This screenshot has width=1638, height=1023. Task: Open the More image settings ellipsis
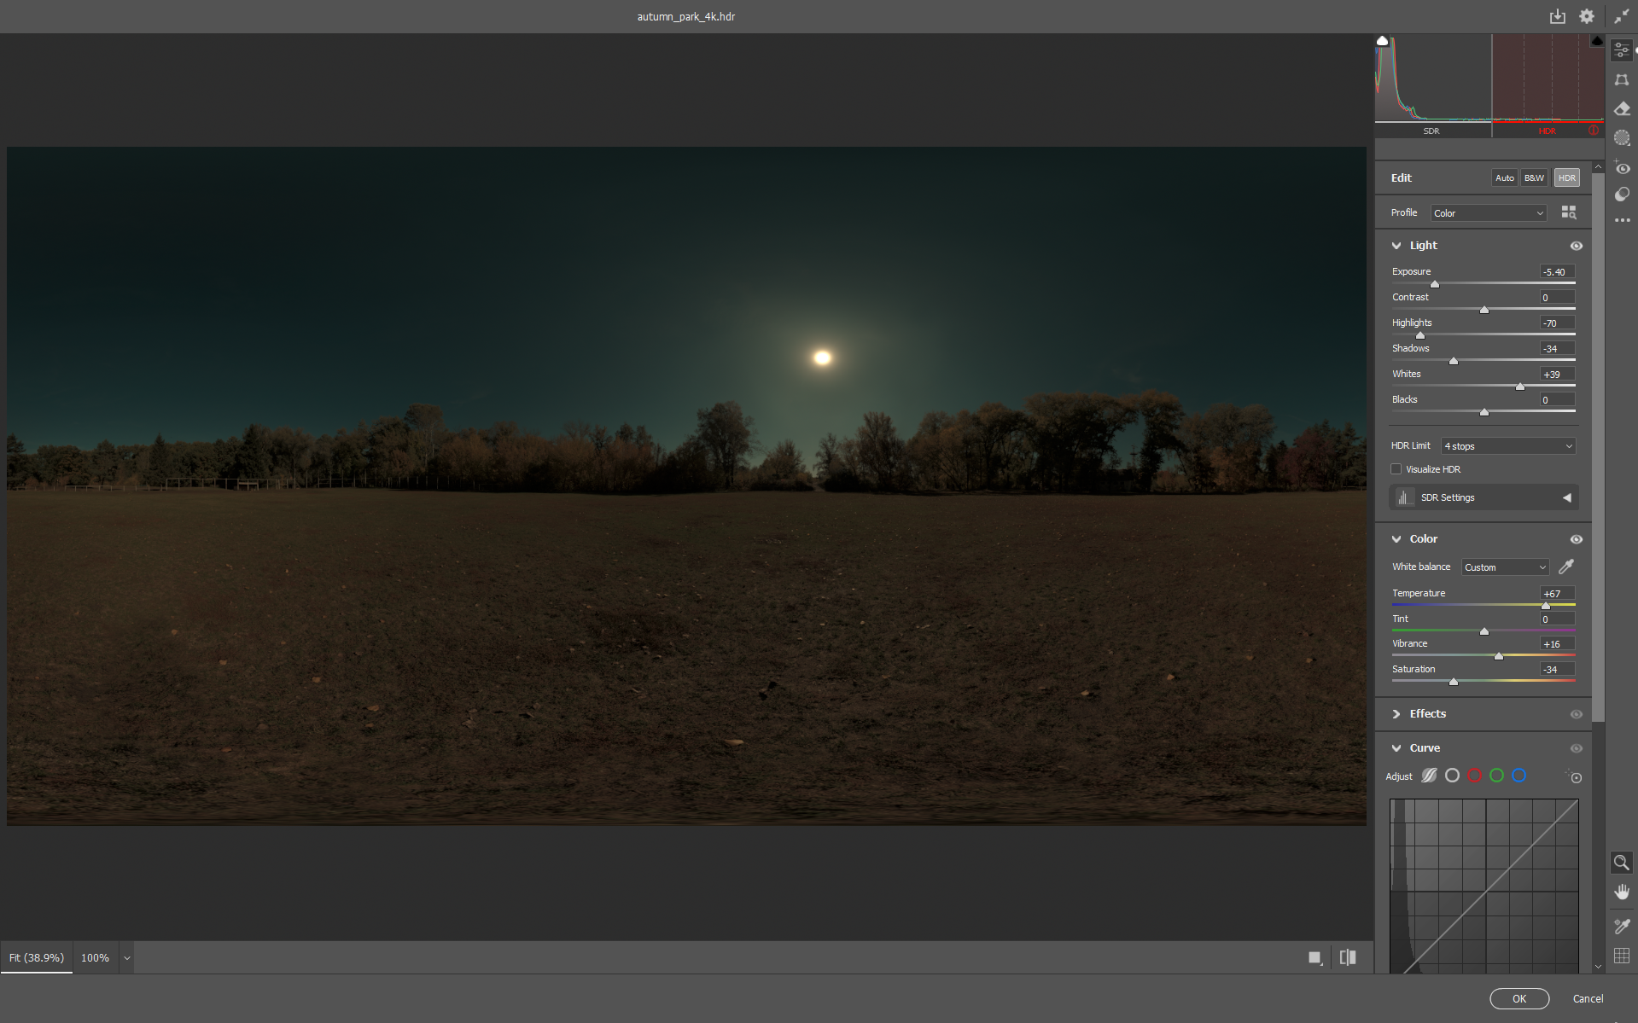[x=1622, y=220]
